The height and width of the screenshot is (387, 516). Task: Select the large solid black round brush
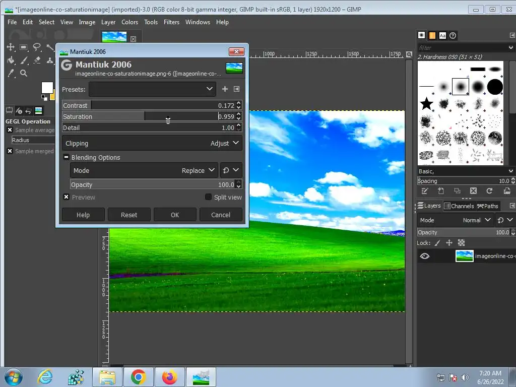[x=495, y=87]
